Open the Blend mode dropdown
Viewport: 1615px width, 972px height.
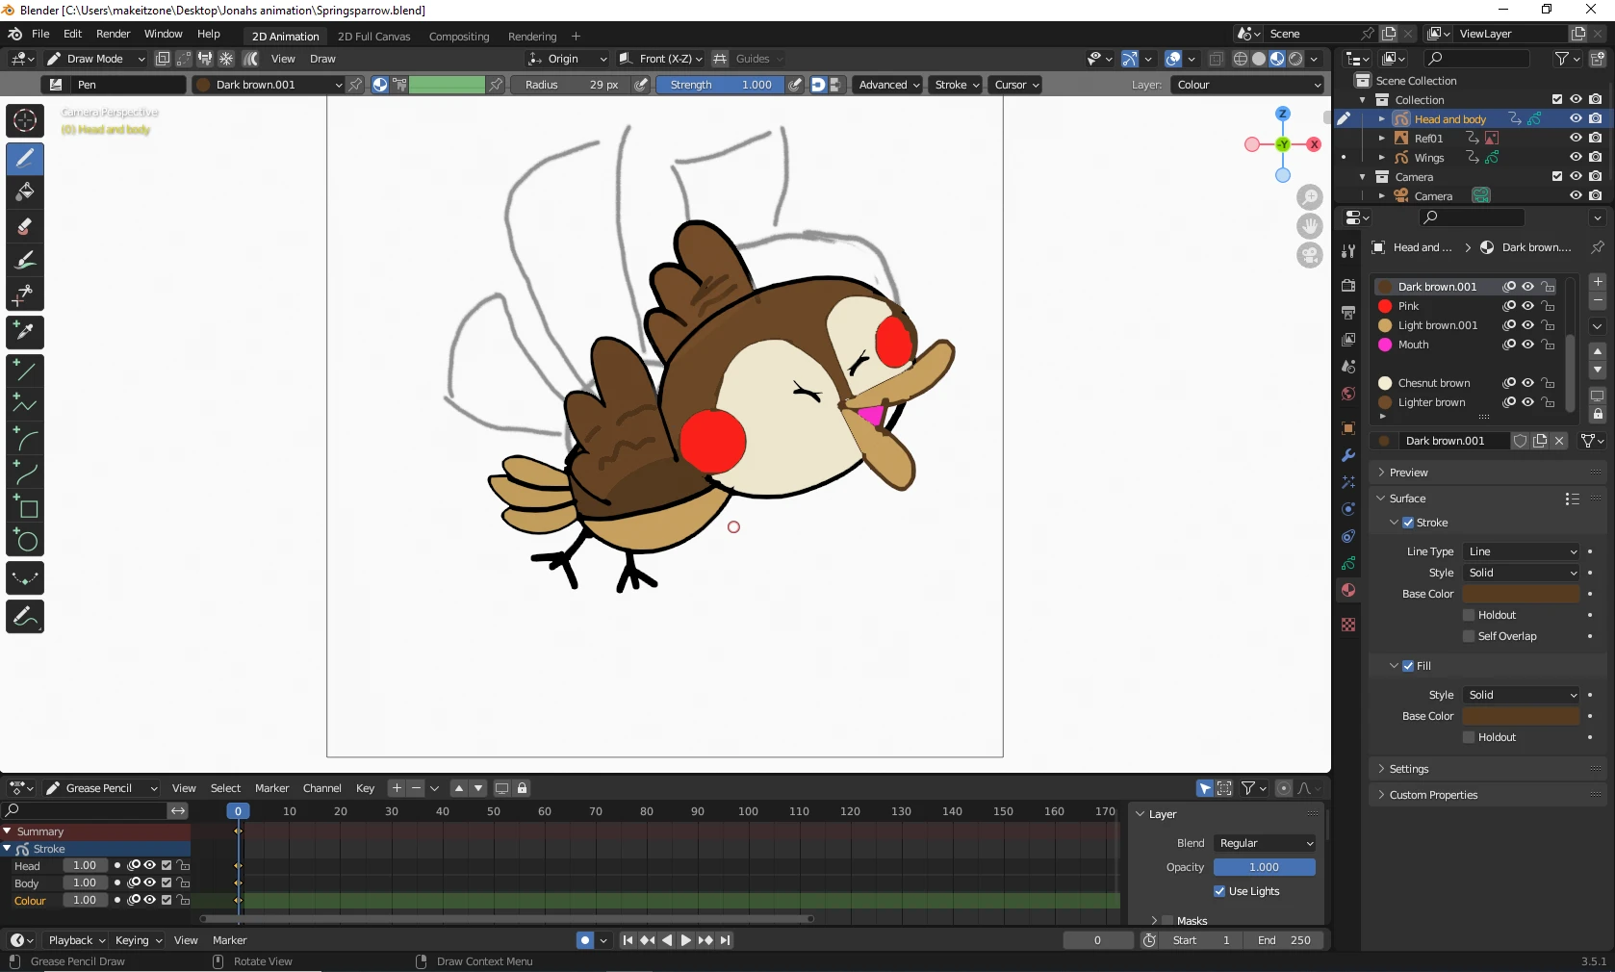pyautogui.click(x=1265, y=843)
